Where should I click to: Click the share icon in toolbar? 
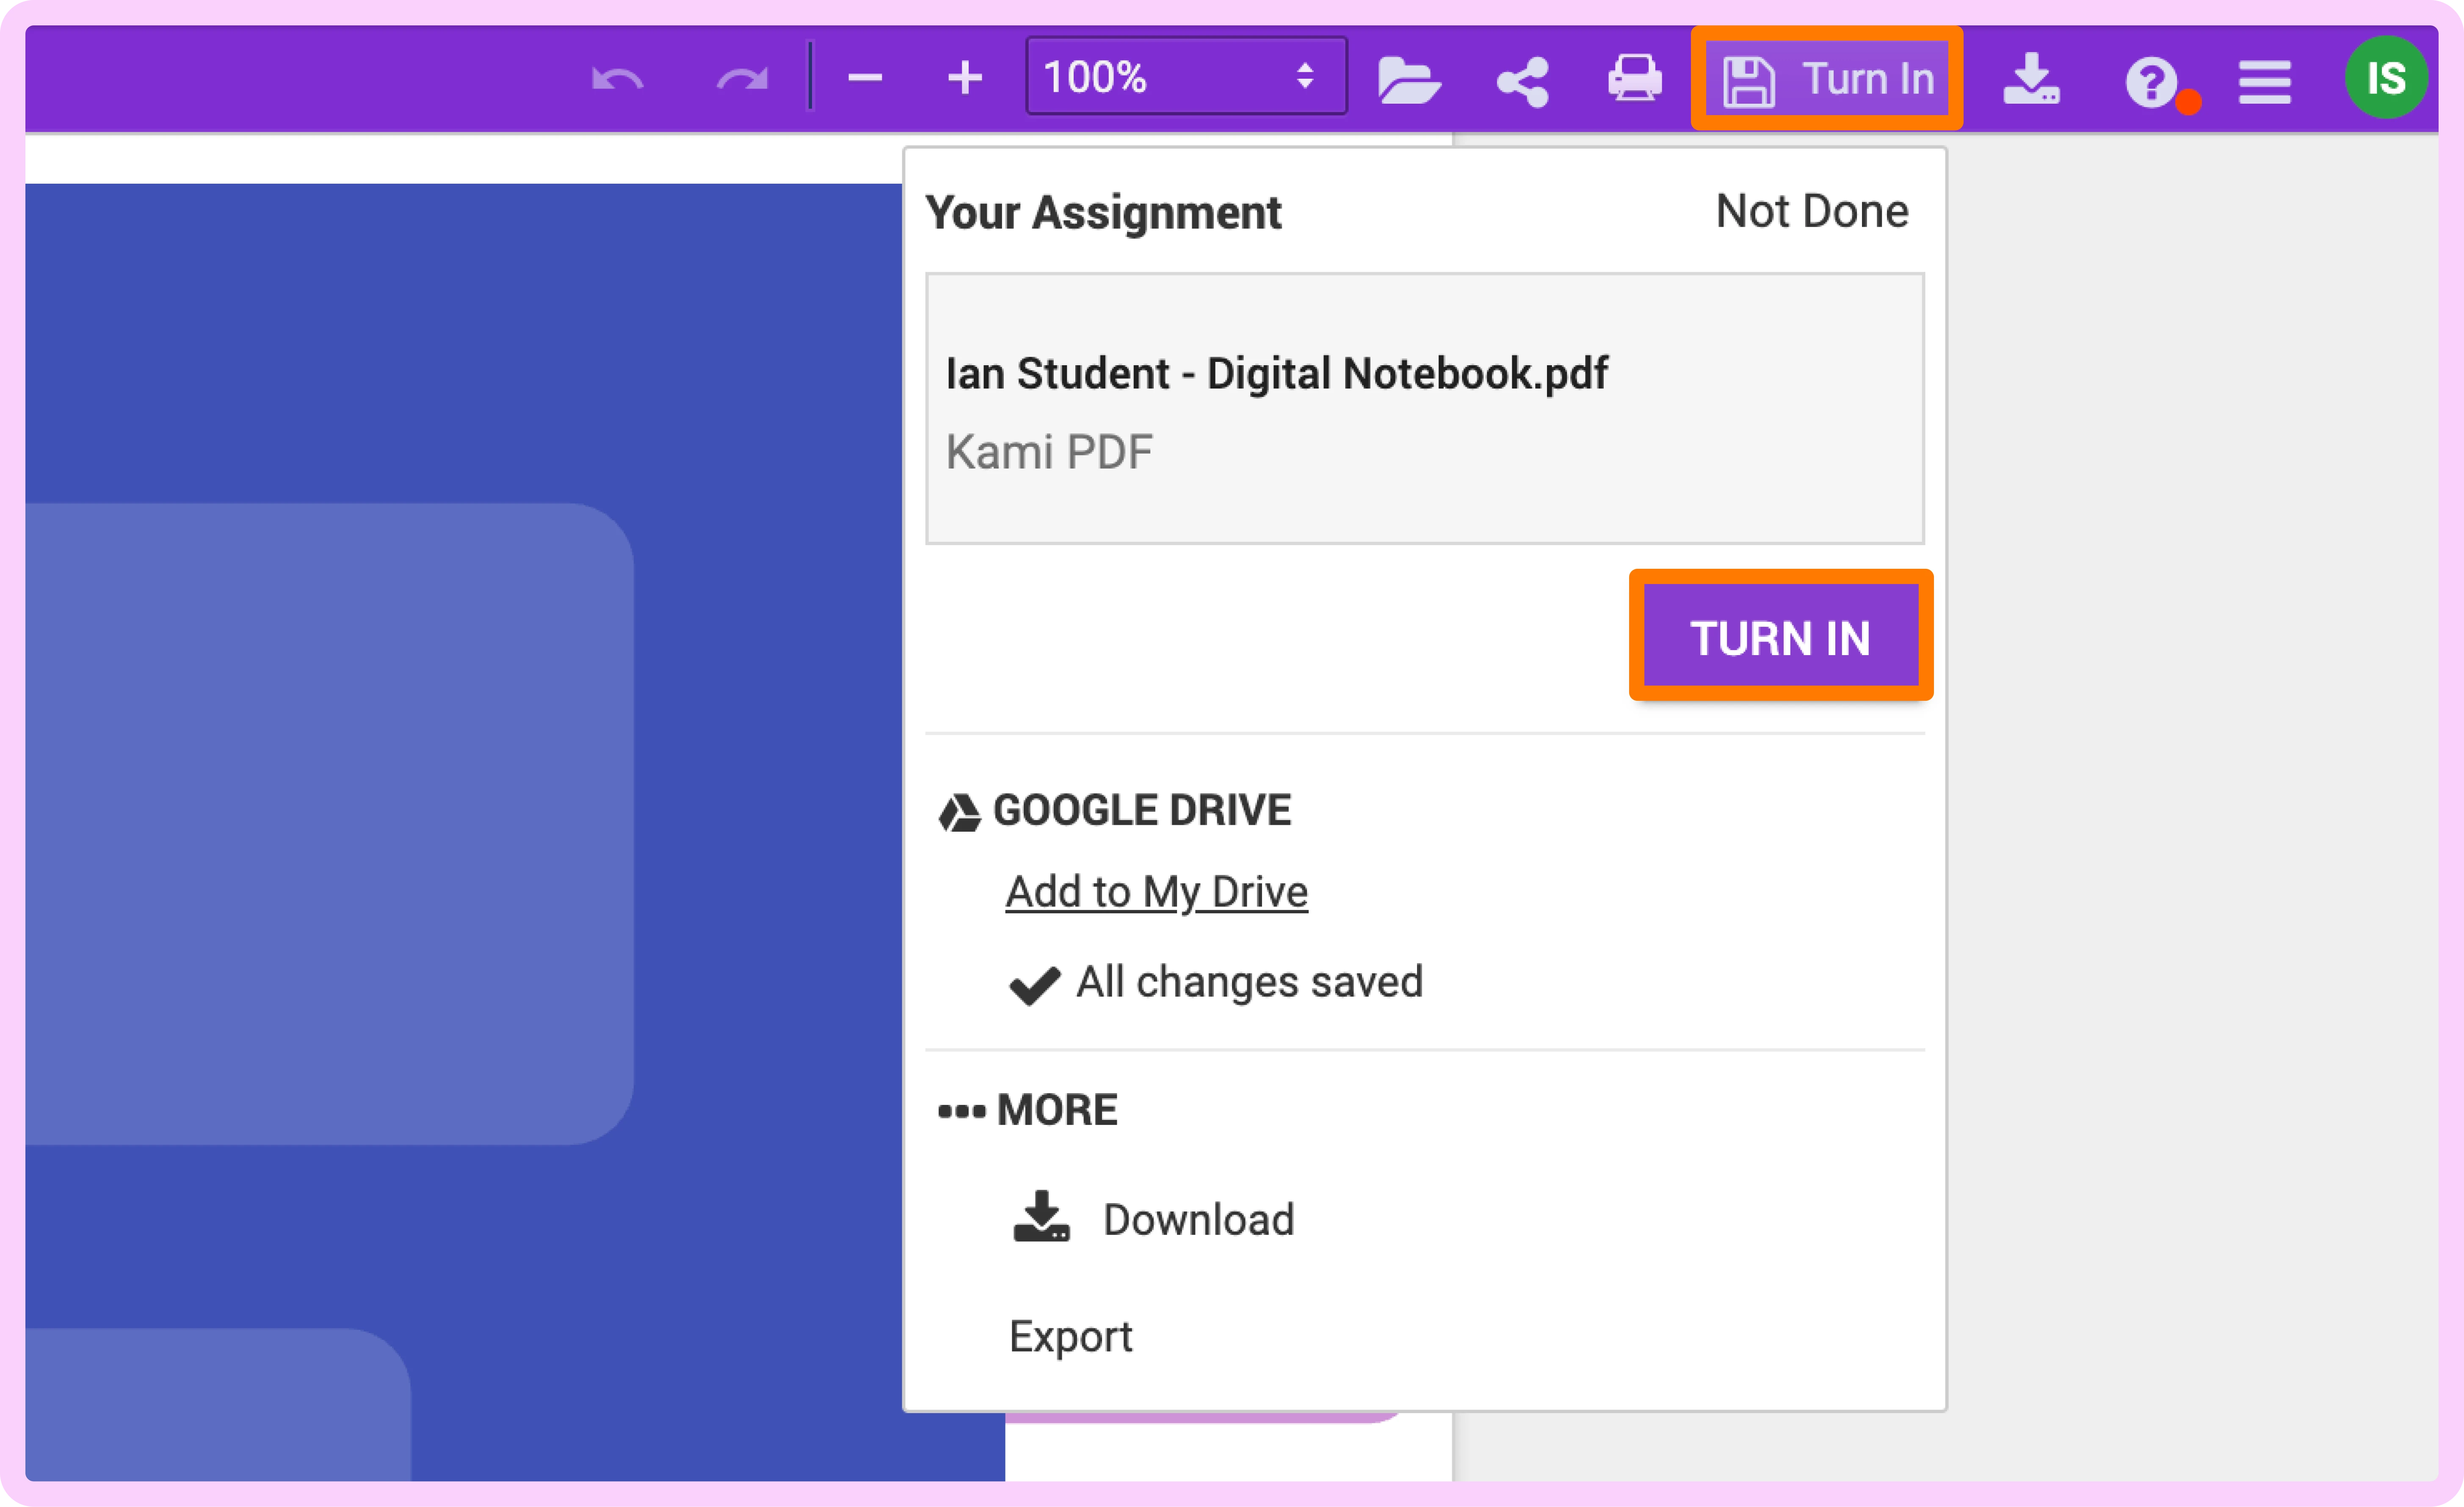1522,80
